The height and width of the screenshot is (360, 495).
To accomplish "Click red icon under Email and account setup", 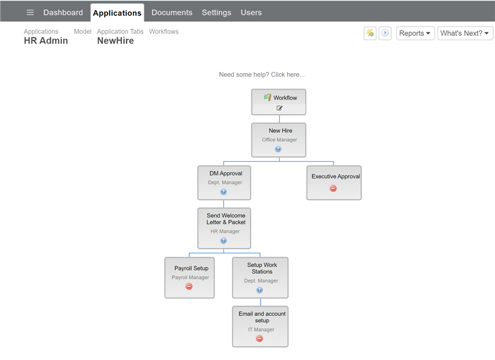I will (259, 339).
